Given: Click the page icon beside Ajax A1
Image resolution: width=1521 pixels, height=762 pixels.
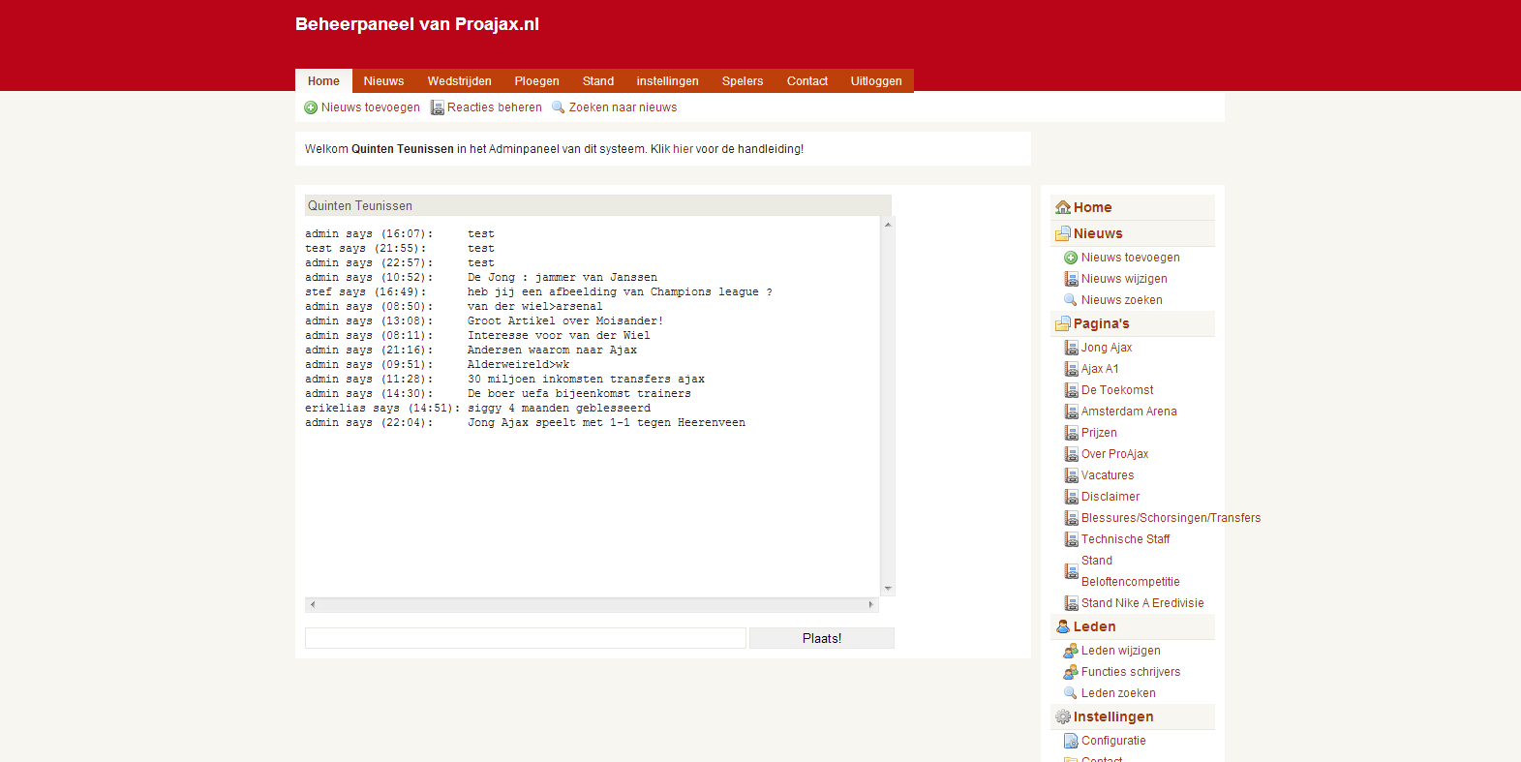Looking at the screenshot, I should coord(1071,369).
